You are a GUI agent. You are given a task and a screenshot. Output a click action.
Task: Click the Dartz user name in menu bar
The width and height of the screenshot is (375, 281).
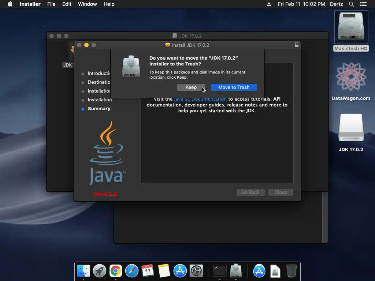tap(336, 4)
